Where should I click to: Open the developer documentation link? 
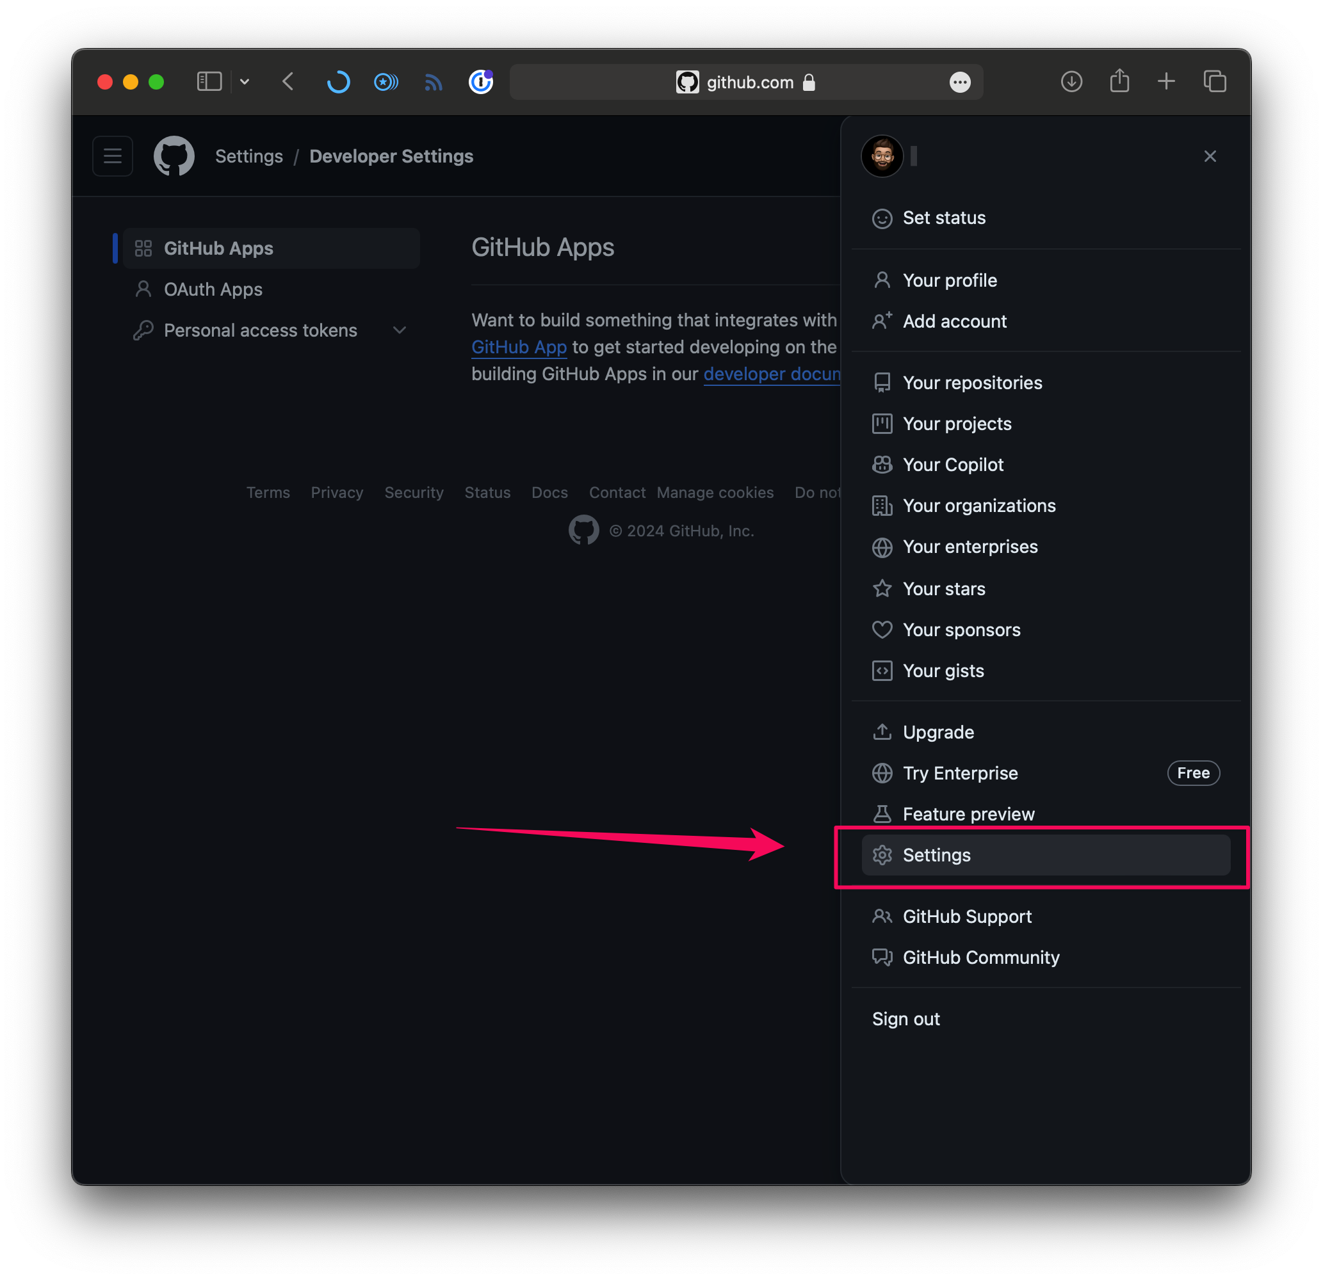pyautogui.click(x=772, y=374)
